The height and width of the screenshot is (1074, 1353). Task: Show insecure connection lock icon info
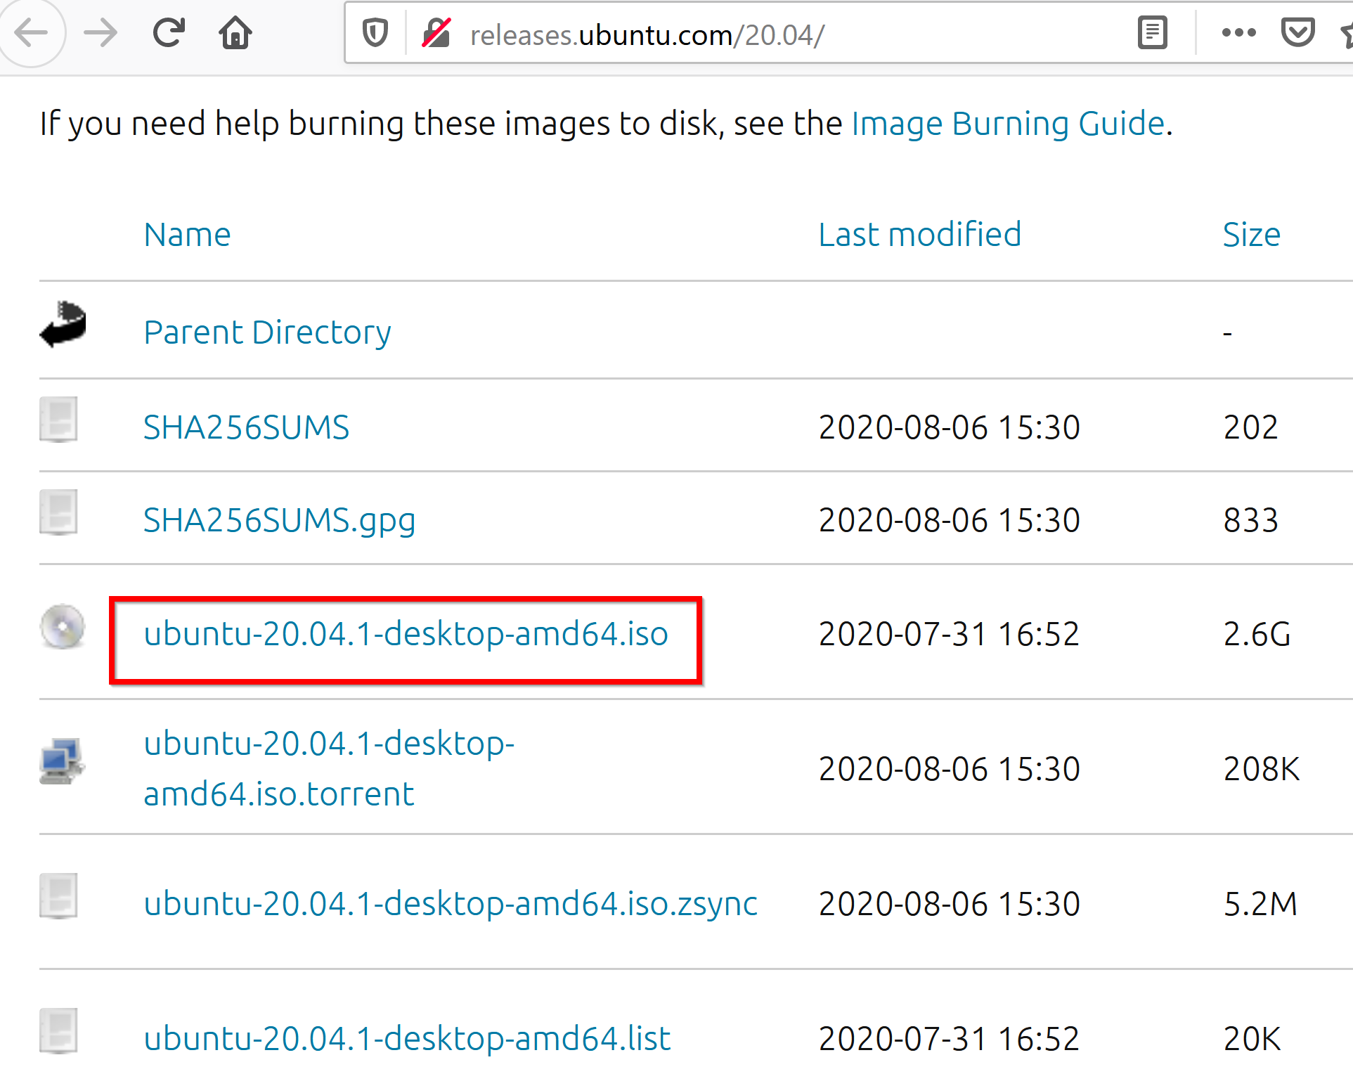436,33
